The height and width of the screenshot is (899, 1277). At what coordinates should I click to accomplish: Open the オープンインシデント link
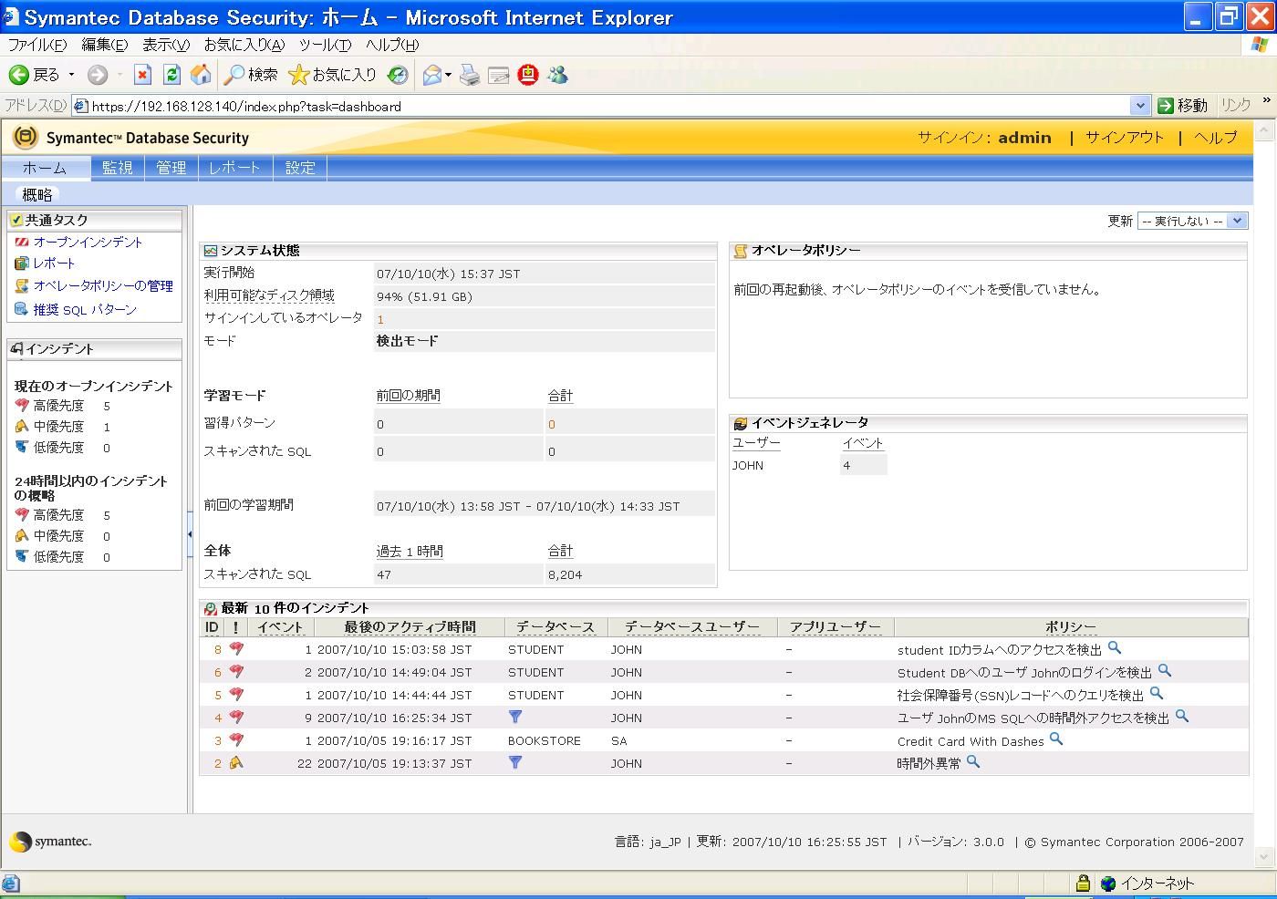[88, 242]
